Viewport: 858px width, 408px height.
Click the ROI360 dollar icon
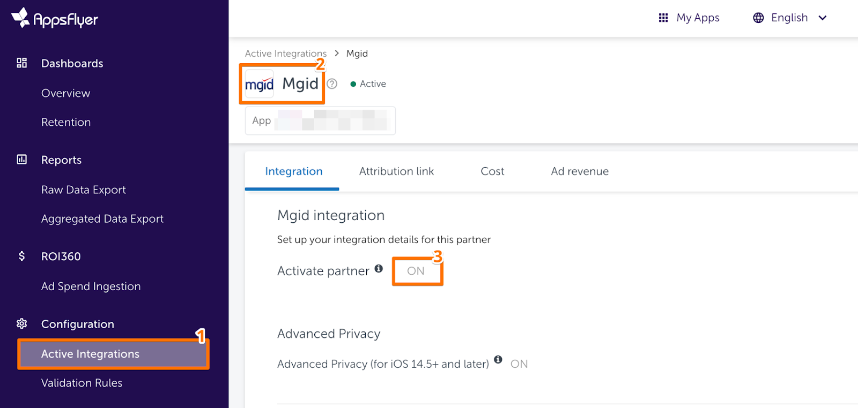[21, 256]
